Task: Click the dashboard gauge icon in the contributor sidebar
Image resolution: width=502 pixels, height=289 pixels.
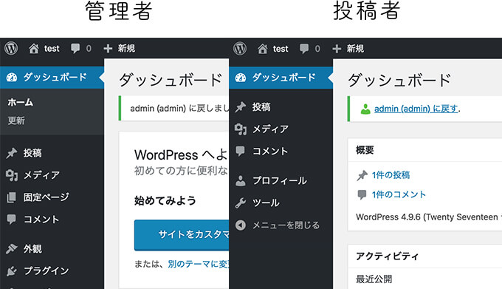Action: click(241, 78)
